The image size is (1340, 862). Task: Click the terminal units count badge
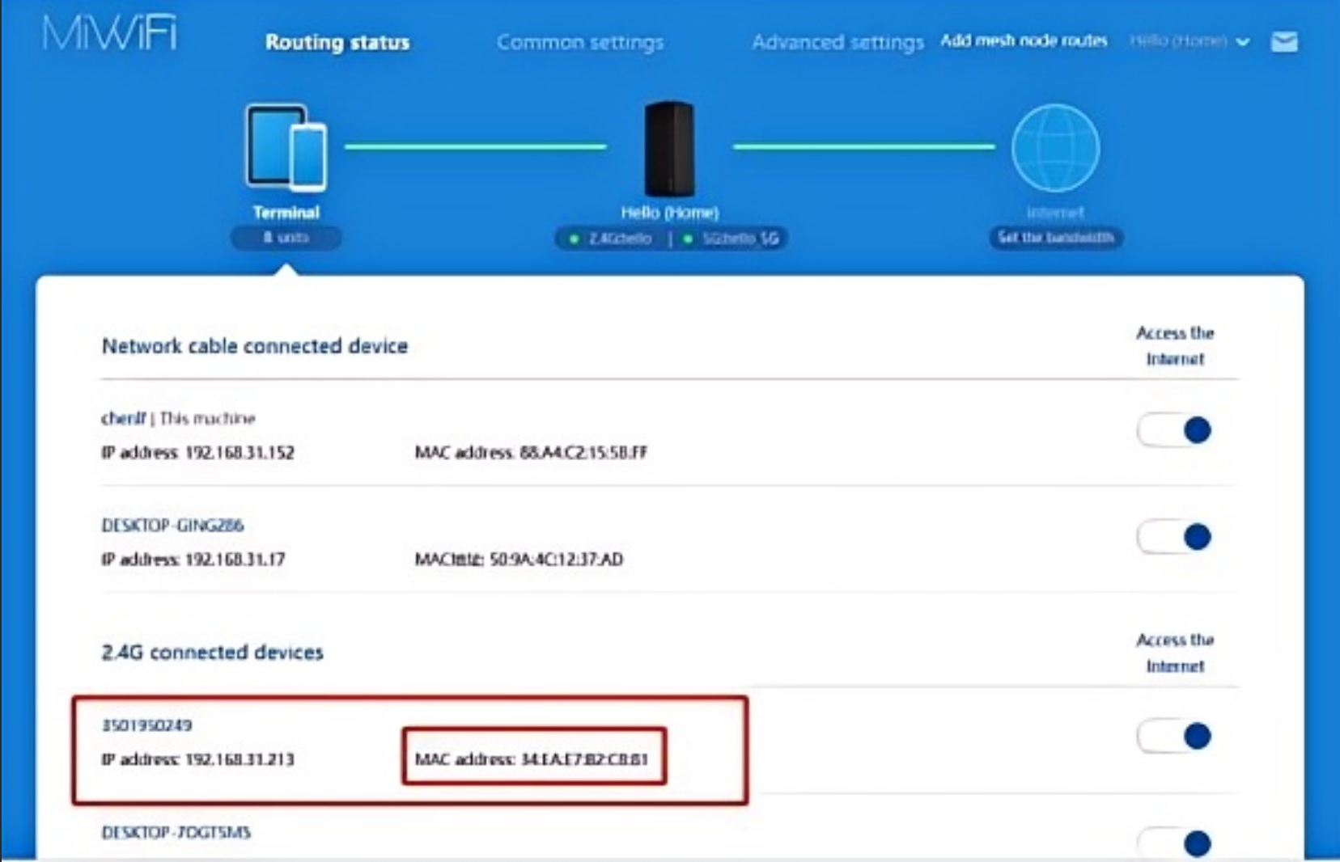[x=286, y=238]
